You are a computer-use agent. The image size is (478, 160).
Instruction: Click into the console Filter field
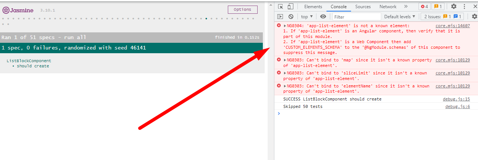(x=357, y=17)
